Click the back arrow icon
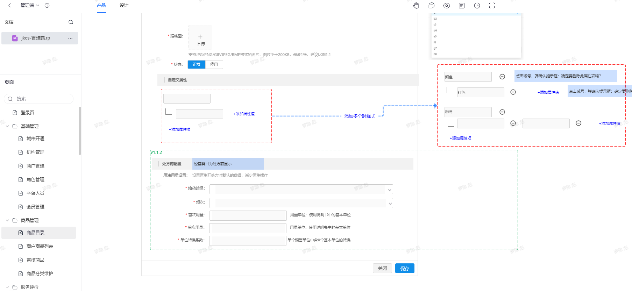 click(x=10, y=5)
